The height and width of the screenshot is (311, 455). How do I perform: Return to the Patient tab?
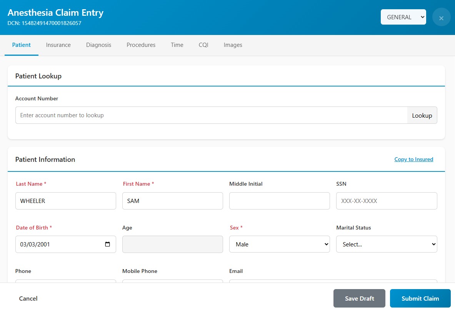[x=21, y=45]
